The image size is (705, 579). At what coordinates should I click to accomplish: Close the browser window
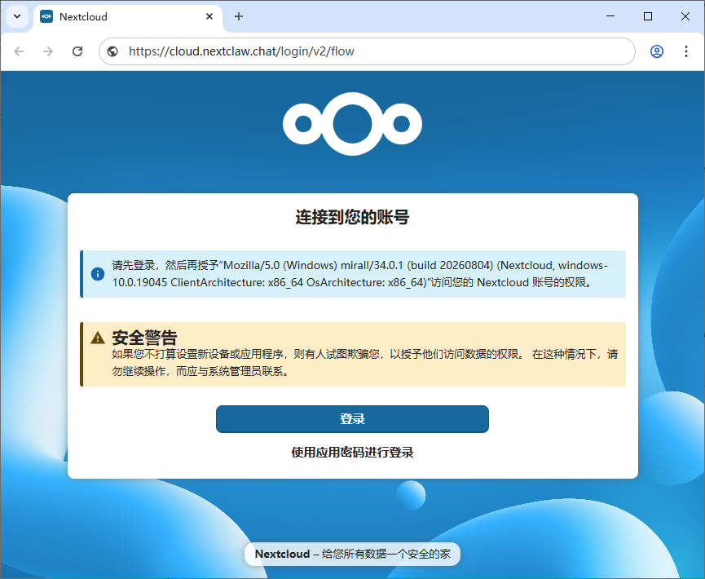[x=685, y=16]
